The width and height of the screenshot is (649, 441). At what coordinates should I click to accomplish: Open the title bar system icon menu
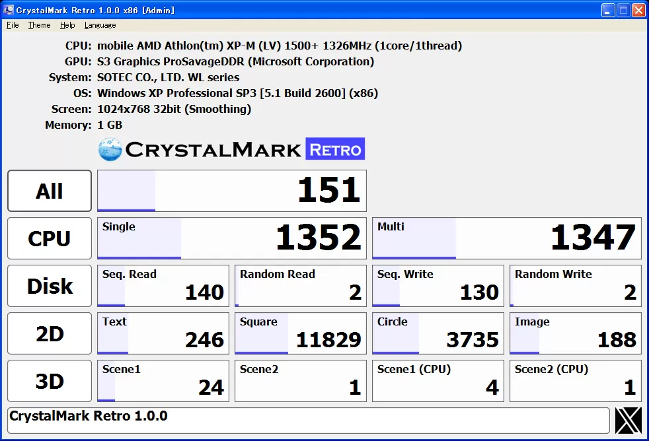click(7, 9)
